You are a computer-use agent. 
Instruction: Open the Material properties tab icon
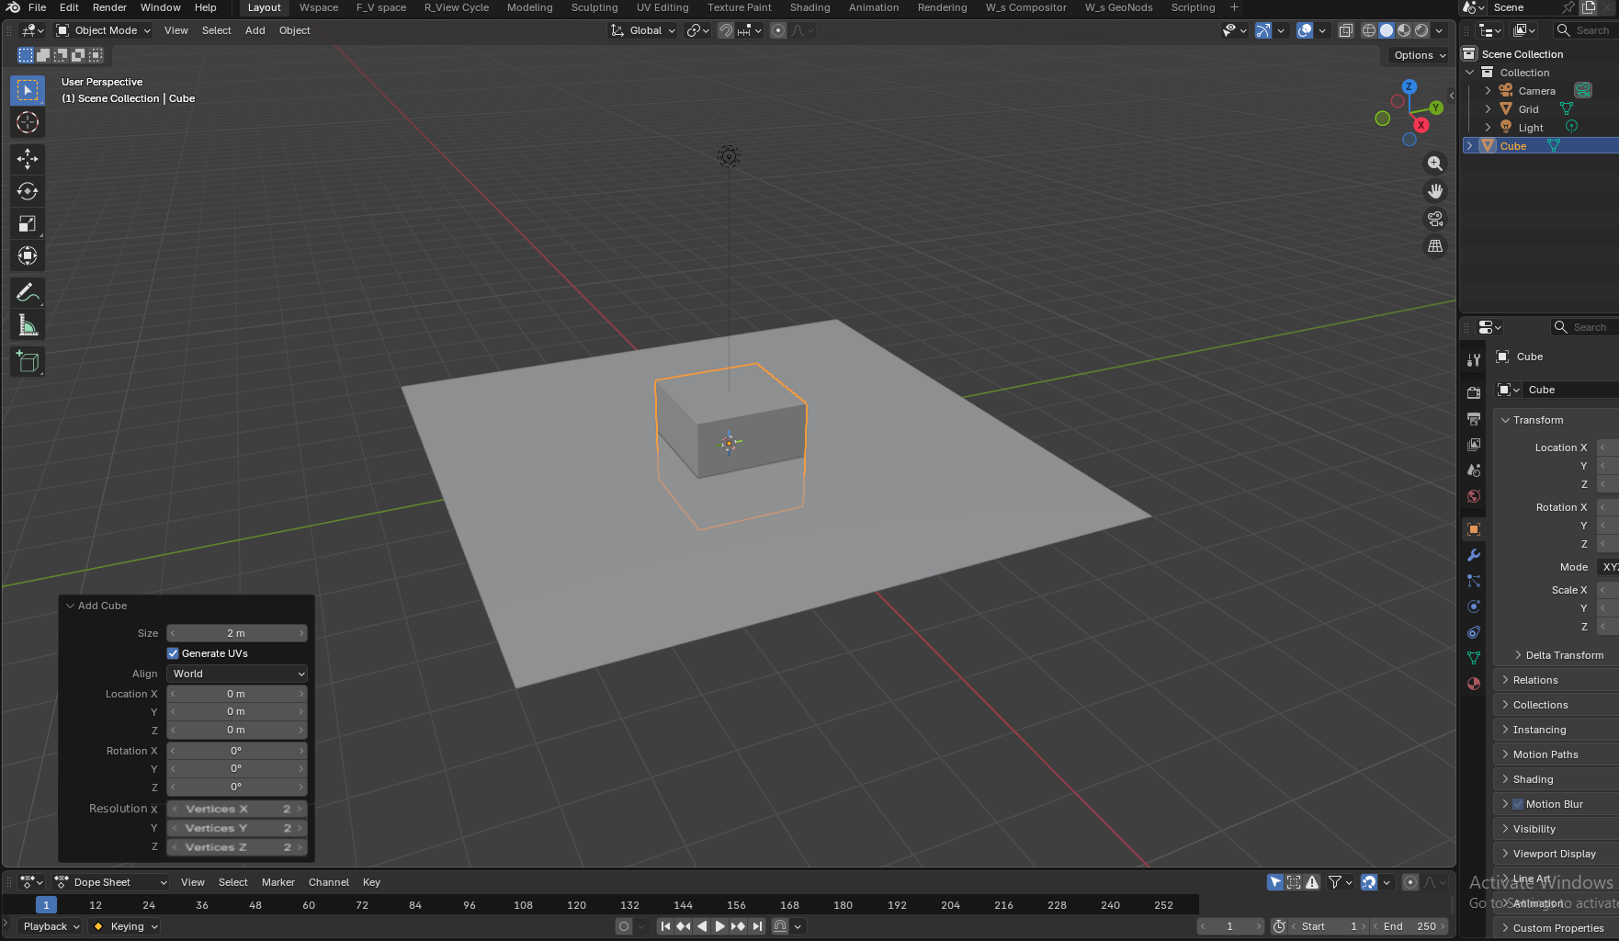pyautogui.click(x=1474, y=684)
